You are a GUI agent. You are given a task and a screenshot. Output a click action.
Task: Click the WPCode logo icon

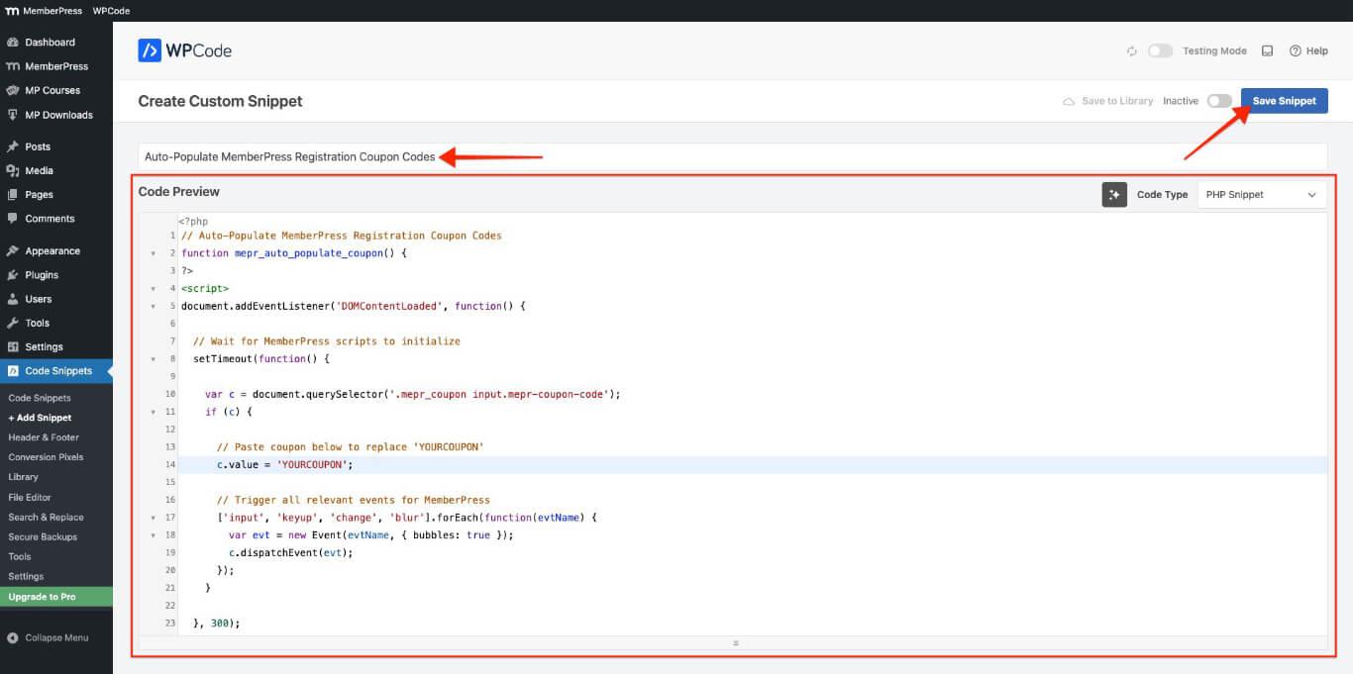pyautogui.click(x=151, y=49)
